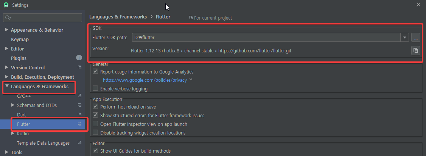426x156 pixels.
Task: Click the Flutter SDK path text field
Action: pyautogui.click(x=266, y=38)
